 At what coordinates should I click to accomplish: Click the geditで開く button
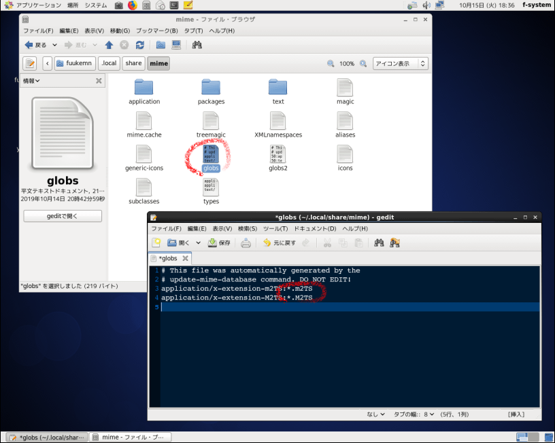point(63,216)
